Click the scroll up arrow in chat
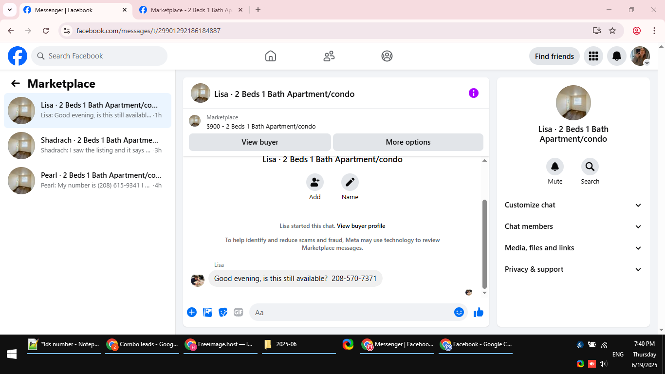Screen dimensions: 665x374 pos(484,161)
